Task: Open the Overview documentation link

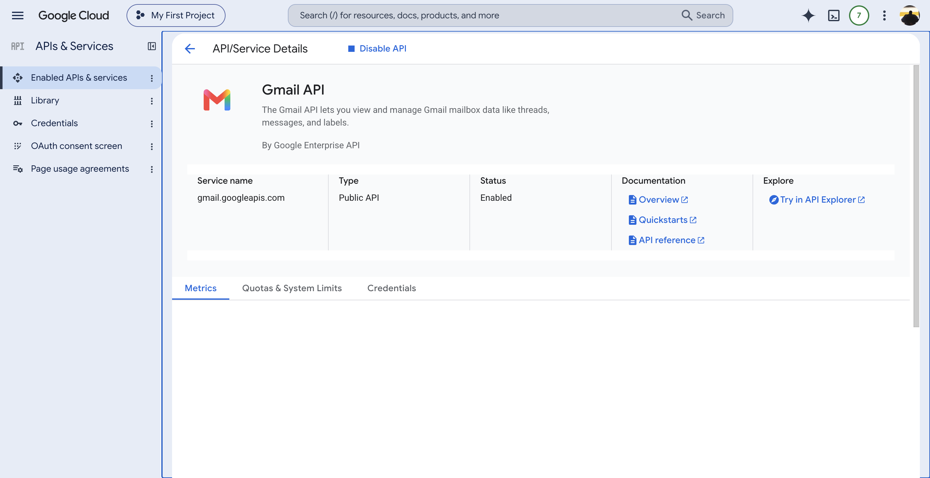Action: pos(658,199)
